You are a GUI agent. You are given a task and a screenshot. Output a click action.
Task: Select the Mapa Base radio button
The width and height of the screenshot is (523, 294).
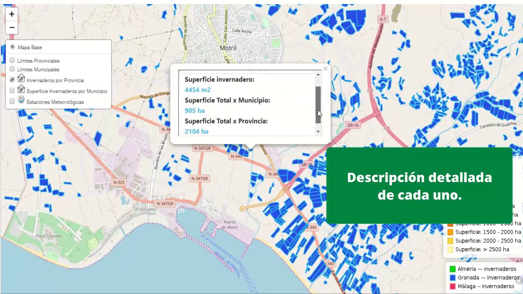click(13, 47)
